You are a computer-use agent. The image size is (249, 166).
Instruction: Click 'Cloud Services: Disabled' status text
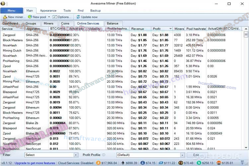pos(76,163)
